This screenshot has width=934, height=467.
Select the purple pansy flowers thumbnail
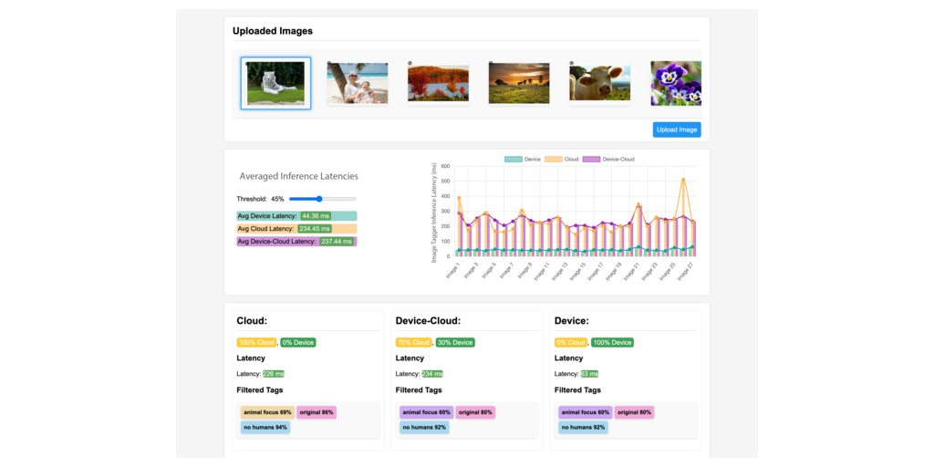coord(676,83)
